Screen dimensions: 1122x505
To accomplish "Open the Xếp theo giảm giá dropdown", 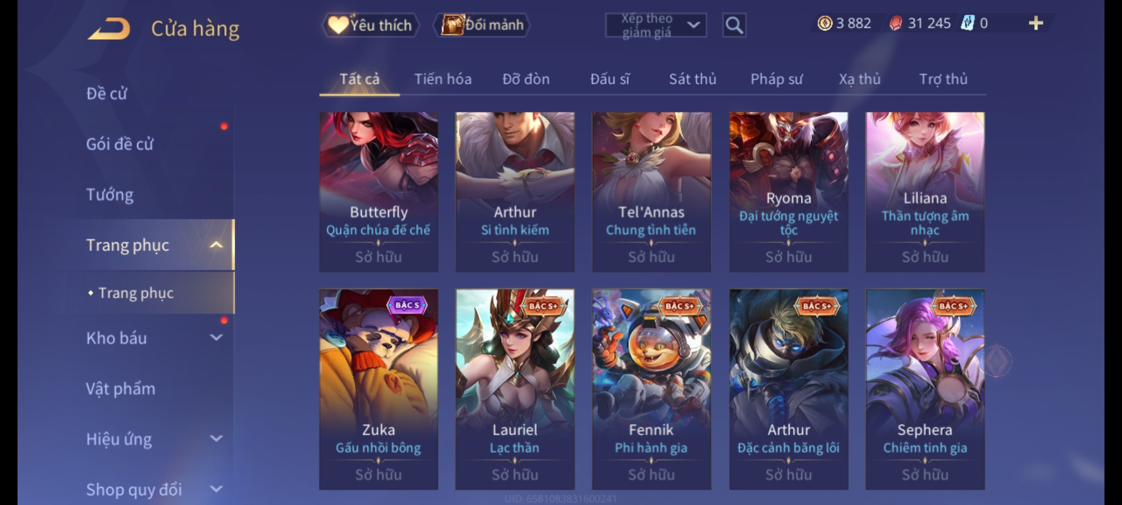I will pyautogui.click(x=655, y=25).
